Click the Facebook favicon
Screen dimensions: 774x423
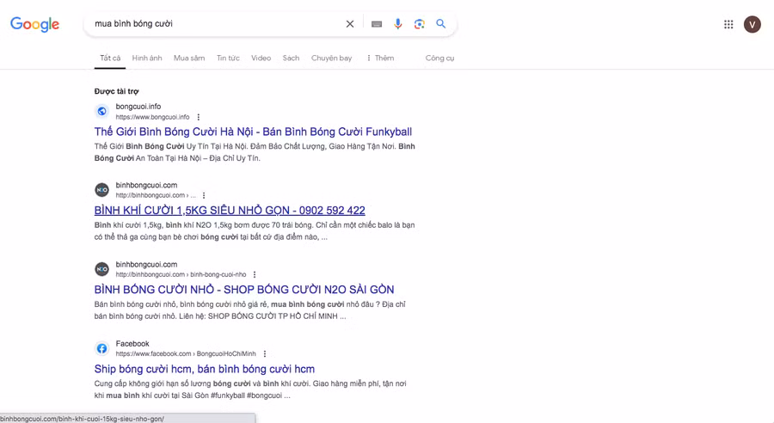click(x=101, y=348)
